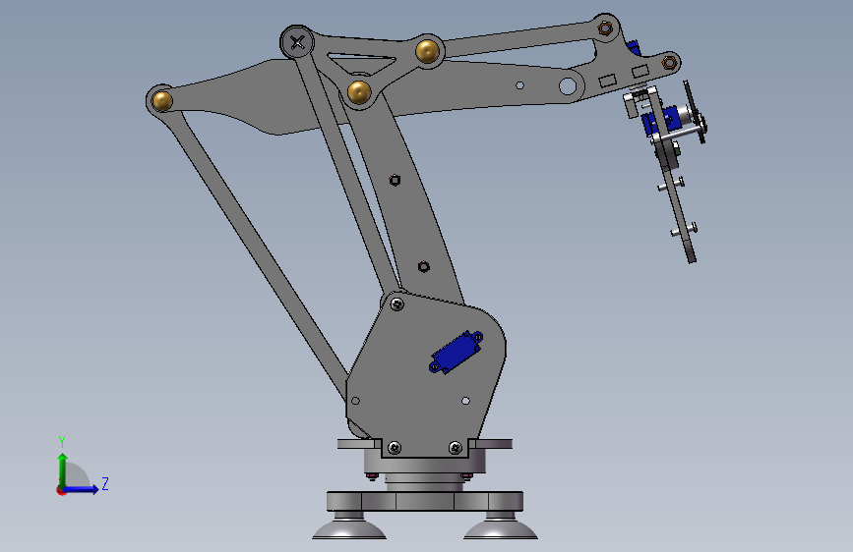Select the brass dome nut below the triangular cutout
The image size is (853, 552).
point(359,92)
